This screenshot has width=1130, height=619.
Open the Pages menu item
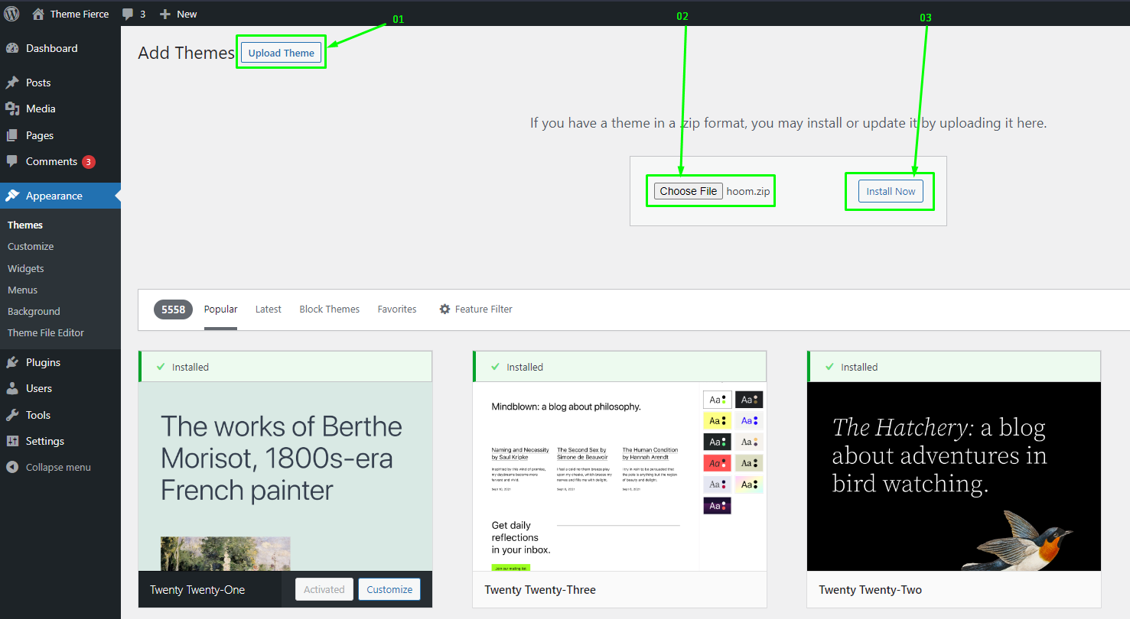[x=60, y=135]
